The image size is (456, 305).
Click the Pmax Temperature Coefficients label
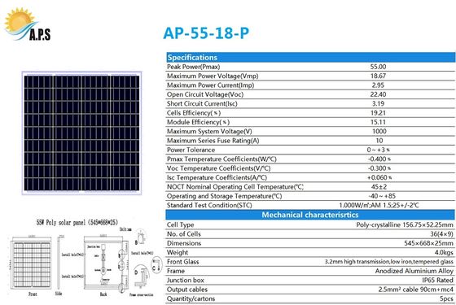(x=221, y=159)
